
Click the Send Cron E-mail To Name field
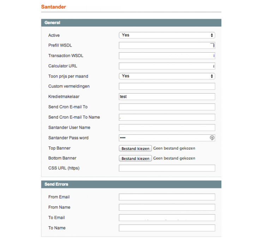pyautogui.click(x=167, y=117)
